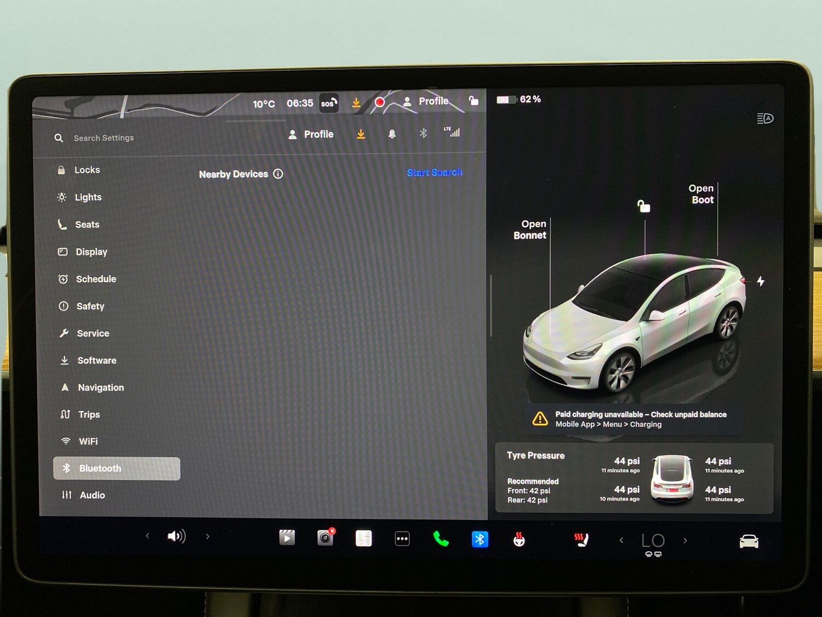The image size is (822, 617).
Task: Tap the bell notifications icon
Action: (x=392, y=134)
